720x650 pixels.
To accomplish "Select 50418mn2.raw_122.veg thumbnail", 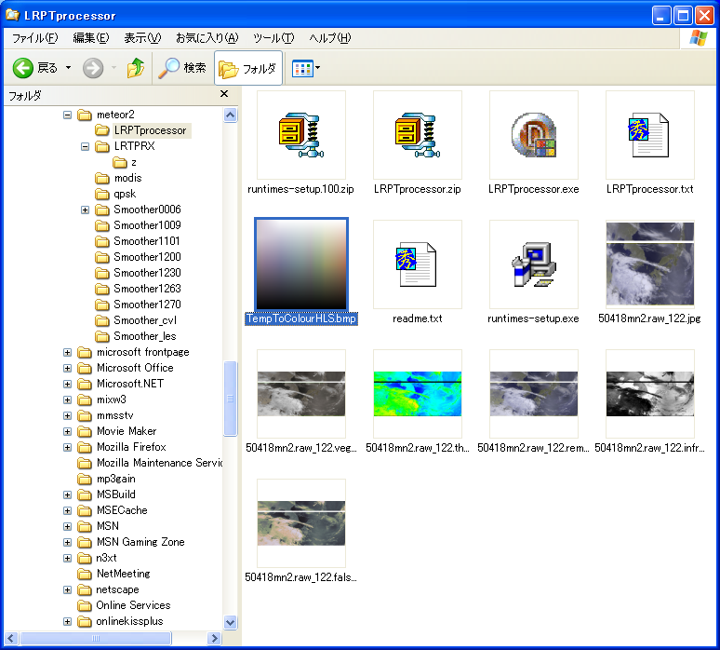I will coord(301,394).
